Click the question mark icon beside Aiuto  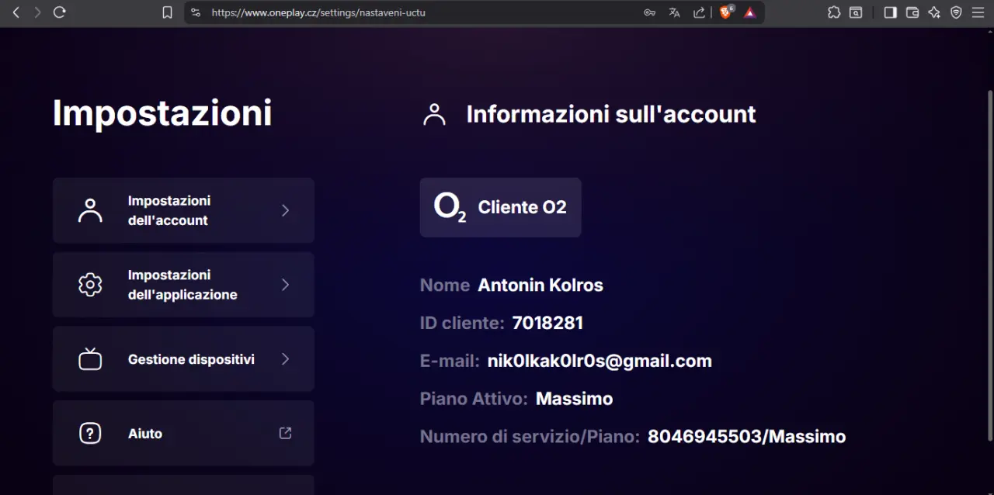(90, 434)
